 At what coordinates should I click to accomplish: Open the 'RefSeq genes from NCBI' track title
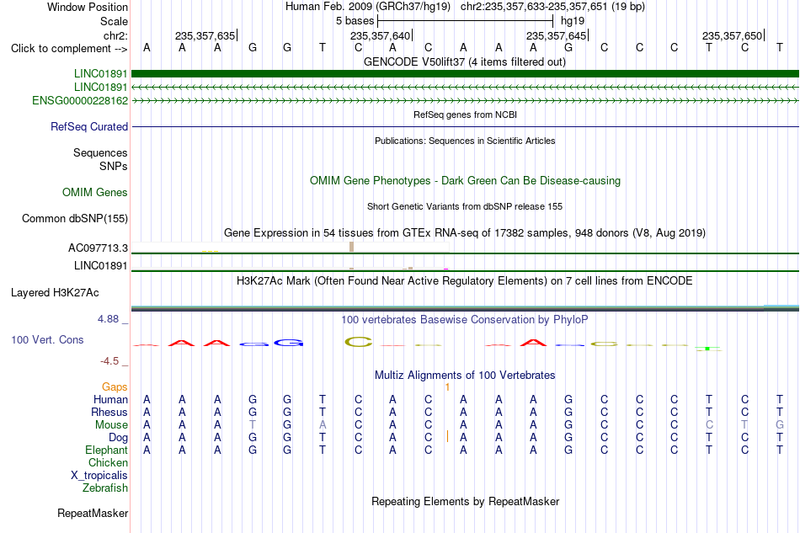465,115
